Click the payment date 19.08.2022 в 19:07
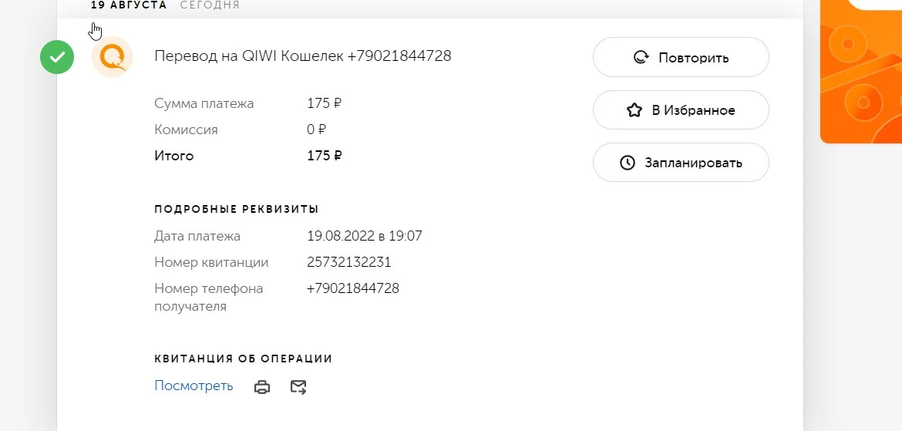Viewport: 902px width, 431px height. tap(364, 236)
